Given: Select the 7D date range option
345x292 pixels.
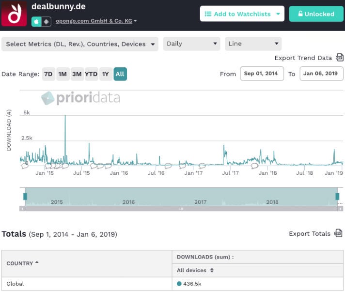Looking at the screenshot, I should tap(48, 74).
